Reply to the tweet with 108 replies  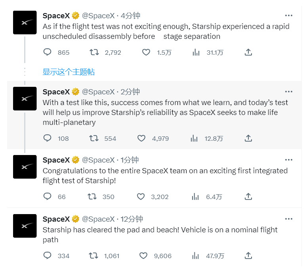(48, 138)
